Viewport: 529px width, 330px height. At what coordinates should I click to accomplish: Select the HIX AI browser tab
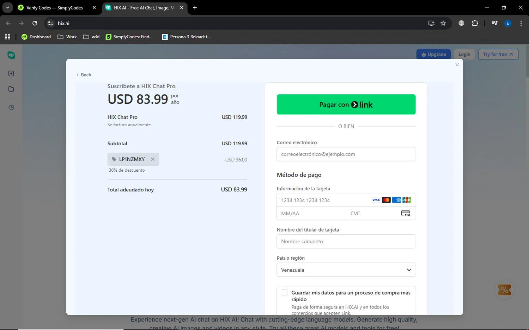(x=145, y=7)
